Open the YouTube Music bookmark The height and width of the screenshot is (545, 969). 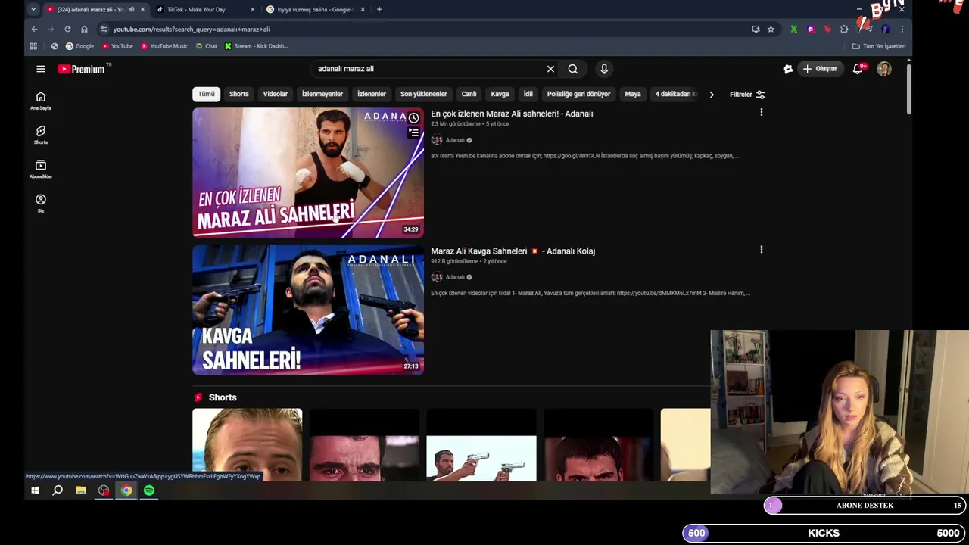(x=164, y=46)
